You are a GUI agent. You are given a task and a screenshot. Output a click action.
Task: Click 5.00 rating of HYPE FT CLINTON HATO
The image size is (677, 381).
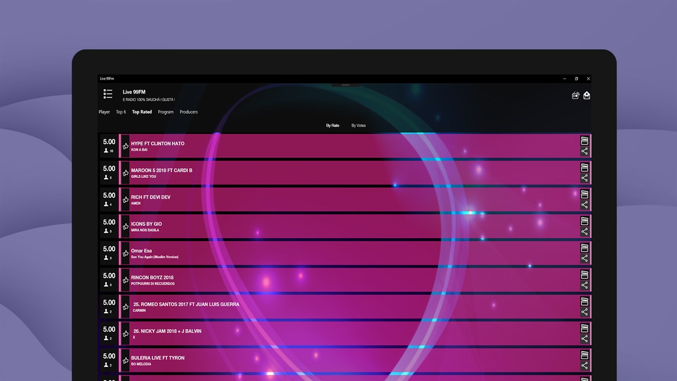tap(109, 142)
